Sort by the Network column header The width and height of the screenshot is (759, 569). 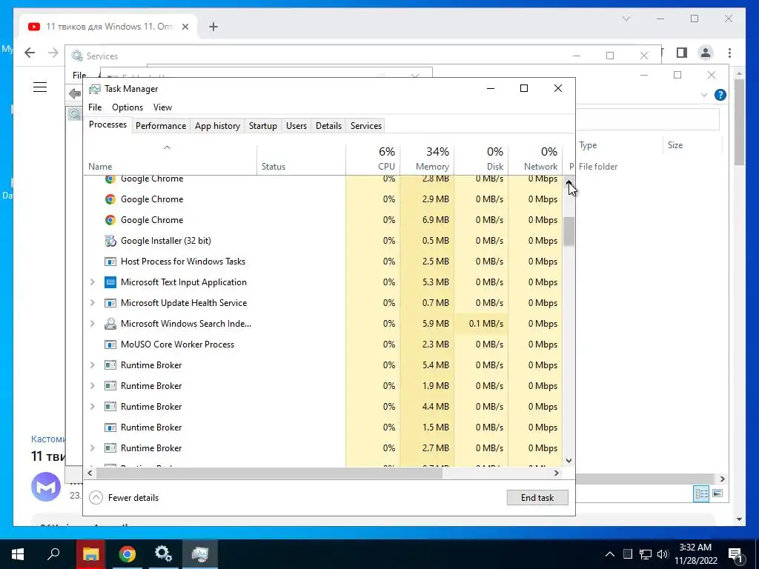point(535,160)
